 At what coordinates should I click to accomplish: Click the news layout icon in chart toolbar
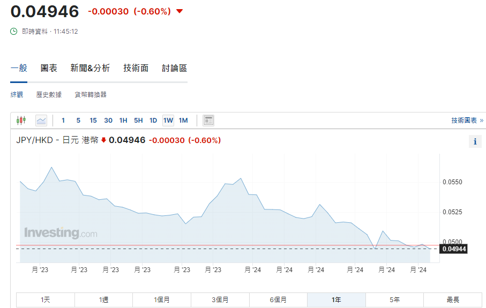208,121
